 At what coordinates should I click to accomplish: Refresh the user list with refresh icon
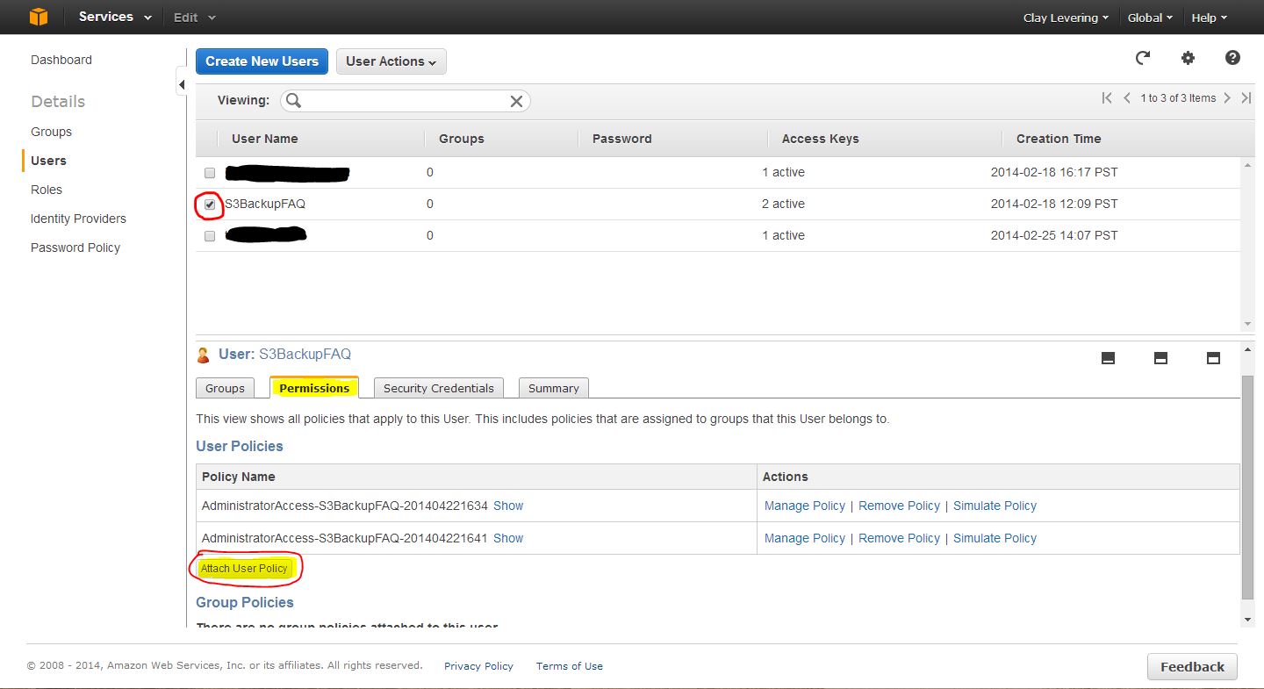(x=1143, y=58)
